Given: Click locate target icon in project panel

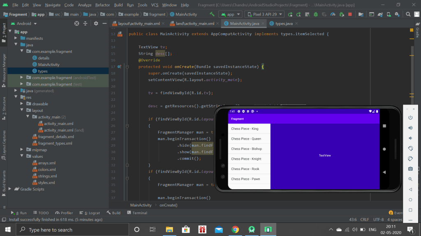Looking at the screenshot, I should coord(76,24).
